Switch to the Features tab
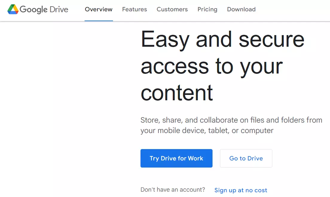Viewport: 330px width, 197px height. [x=135, y=10]
